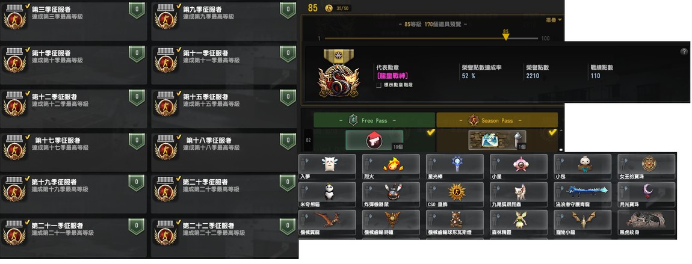Screen dimensions: 692x264
Task: Click the reward list scroll up arrow
Action: pos(561,131)
